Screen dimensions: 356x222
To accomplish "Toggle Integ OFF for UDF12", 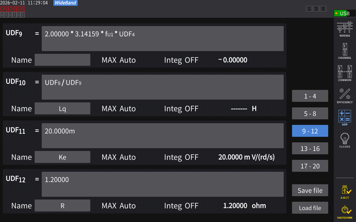I will 181,206.
